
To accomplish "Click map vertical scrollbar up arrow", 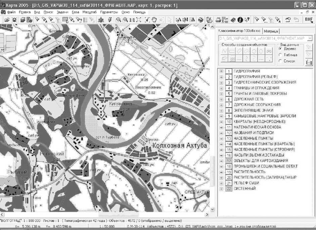I will tap(212, 27).
